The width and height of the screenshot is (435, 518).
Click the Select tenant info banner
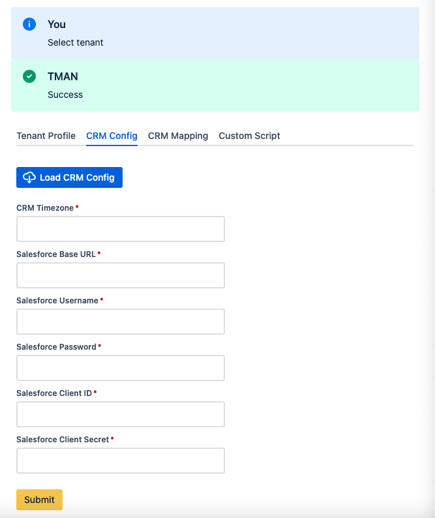click(215, 33)
